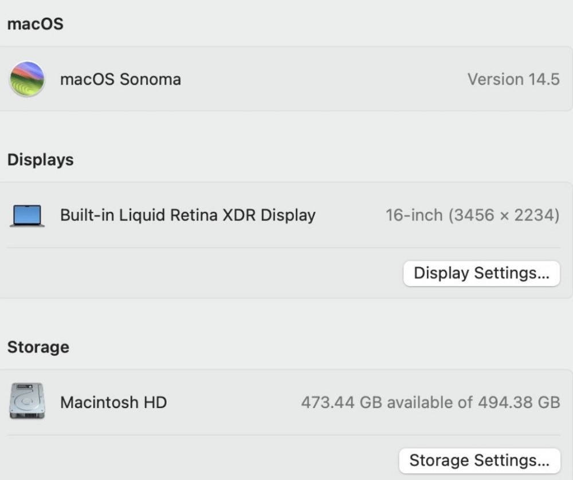Select the Version 14.5 text
The image size is (573, 480).
click(x=513, y=79)
